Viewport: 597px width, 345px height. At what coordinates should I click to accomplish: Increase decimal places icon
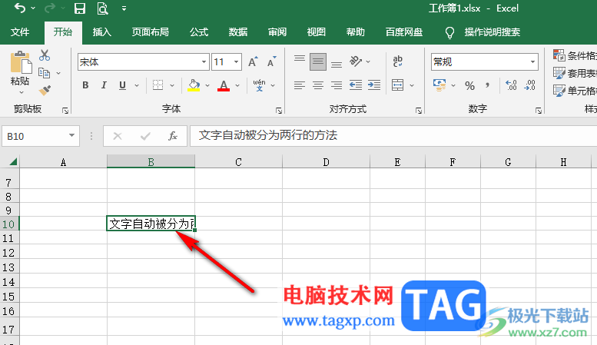click(511, 85)
